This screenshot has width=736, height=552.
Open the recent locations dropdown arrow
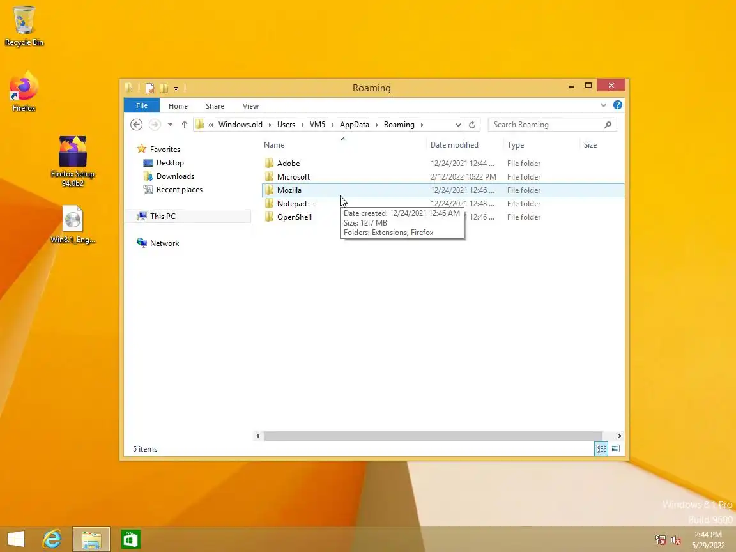pos(170,125)
